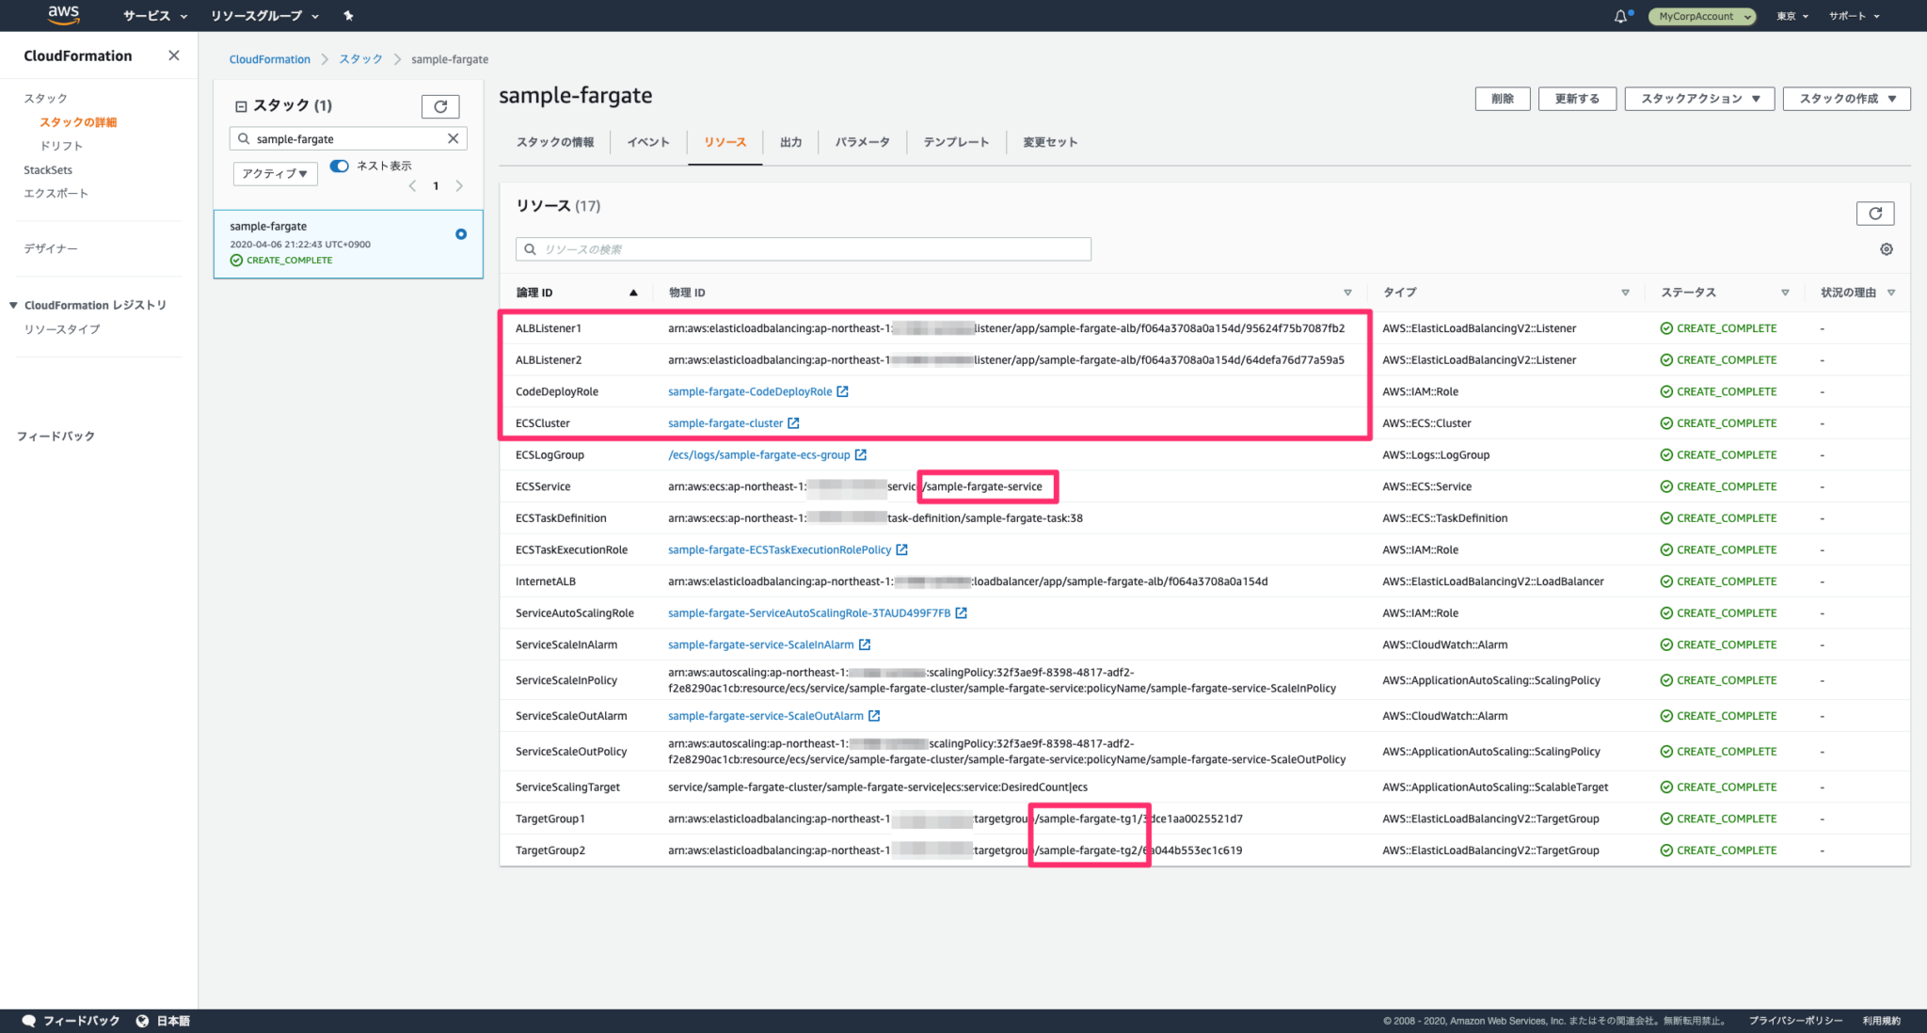Screen dimensions: 1927x1033
Task: Toggle sort order on 論理 ID column
Action: tap(631, 292)
